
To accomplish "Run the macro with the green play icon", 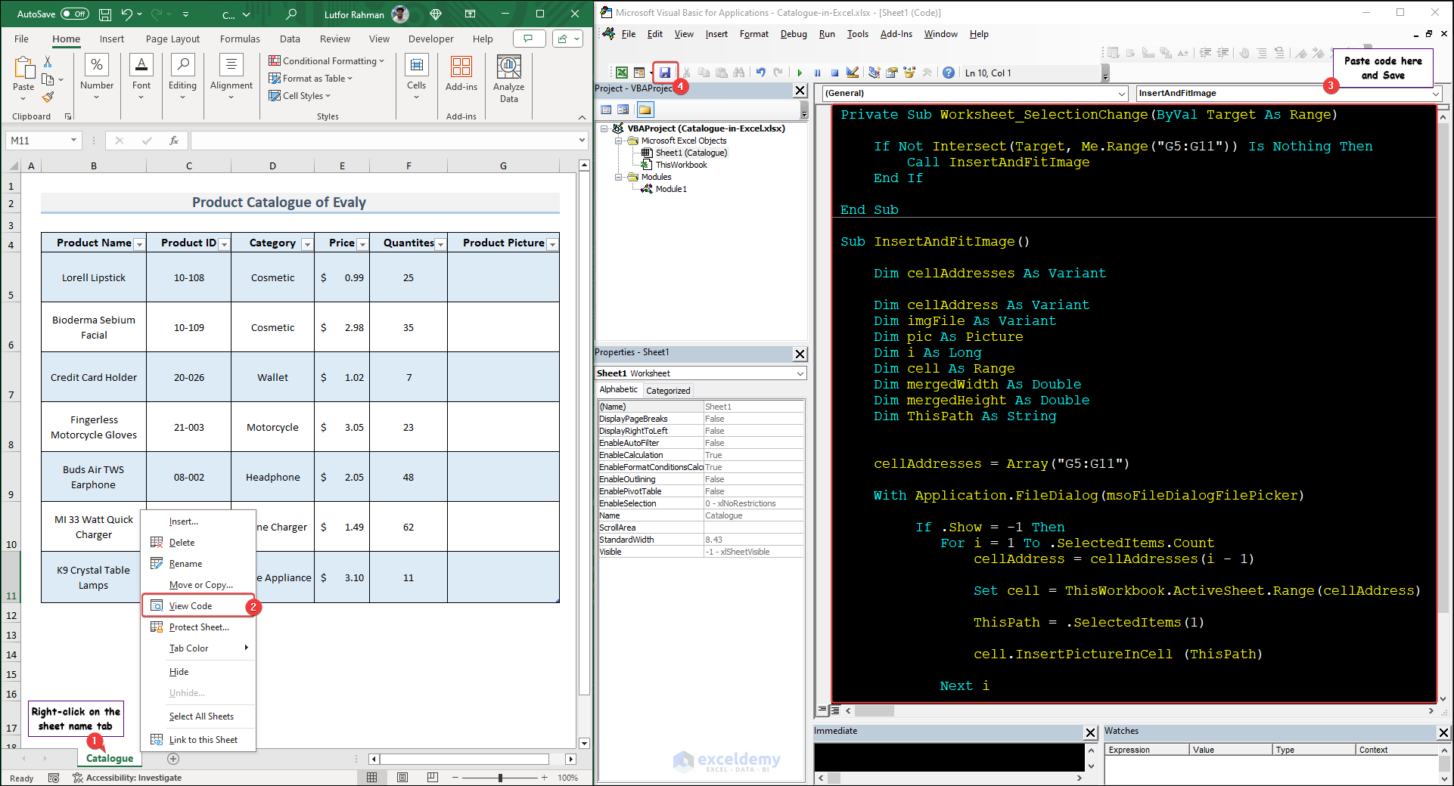I will click(x=800, y=73).
